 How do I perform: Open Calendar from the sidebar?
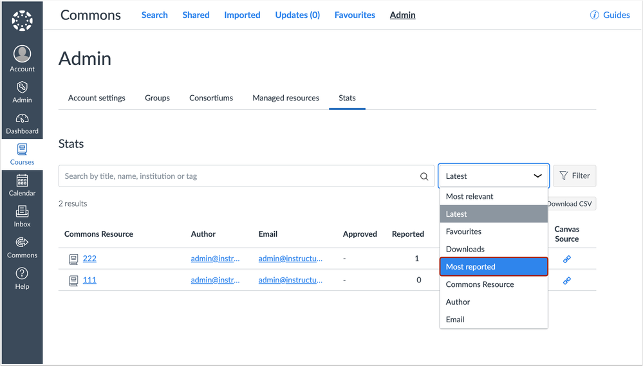coord(22,185)
